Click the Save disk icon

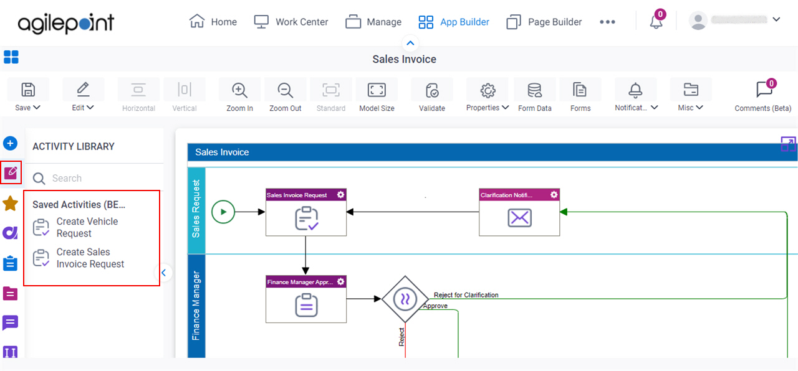28,90
